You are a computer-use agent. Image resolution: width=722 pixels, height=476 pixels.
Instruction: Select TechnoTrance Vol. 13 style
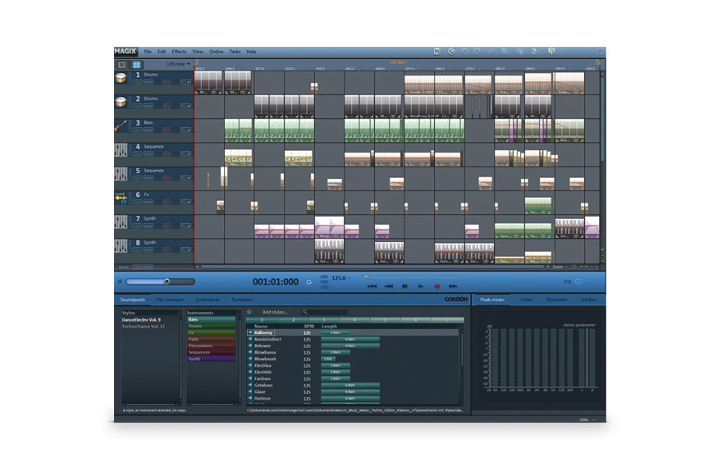[x=144, y=326]
